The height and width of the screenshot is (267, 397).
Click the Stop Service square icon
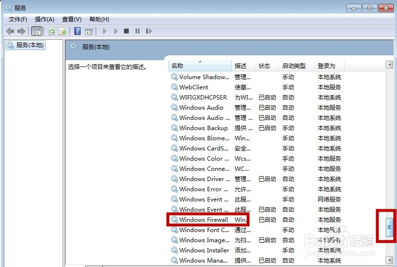click(126, 31)
